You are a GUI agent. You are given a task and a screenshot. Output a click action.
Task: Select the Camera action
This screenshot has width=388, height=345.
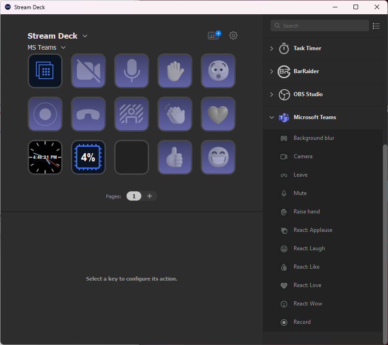(x=323, y=156)
